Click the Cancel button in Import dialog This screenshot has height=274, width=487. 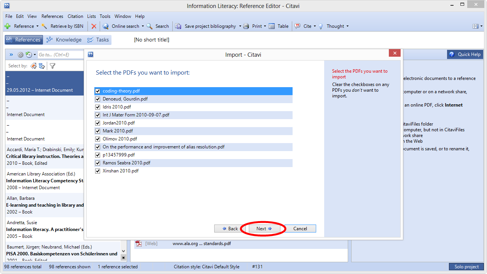click(x=300, y=229)
